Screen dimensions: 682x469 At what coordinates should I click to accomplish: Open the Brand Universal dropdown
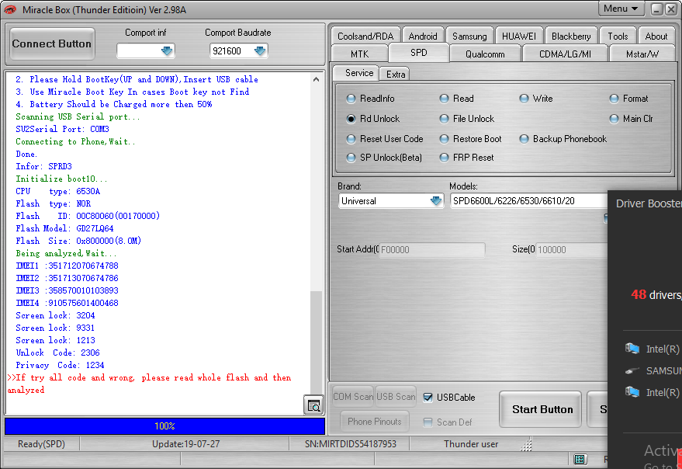(436, 201)
